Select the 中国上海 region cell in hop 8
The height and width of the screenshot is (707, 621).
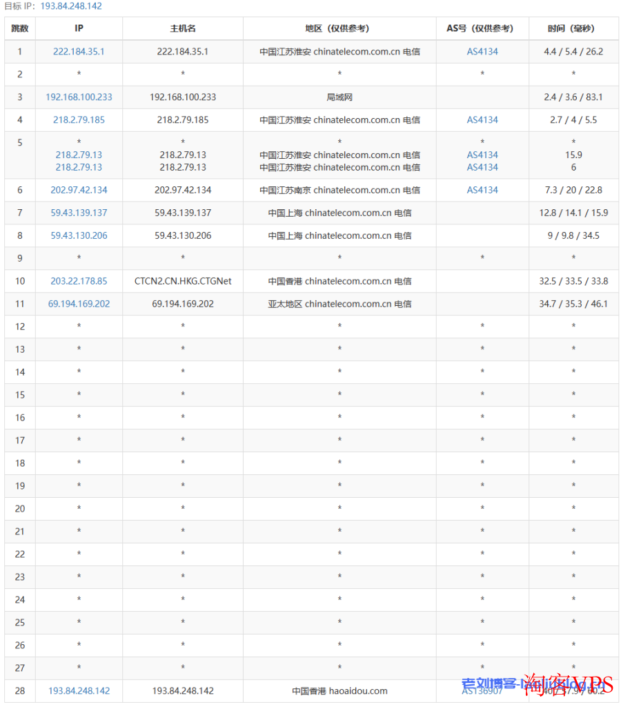(x=339, y=235)
